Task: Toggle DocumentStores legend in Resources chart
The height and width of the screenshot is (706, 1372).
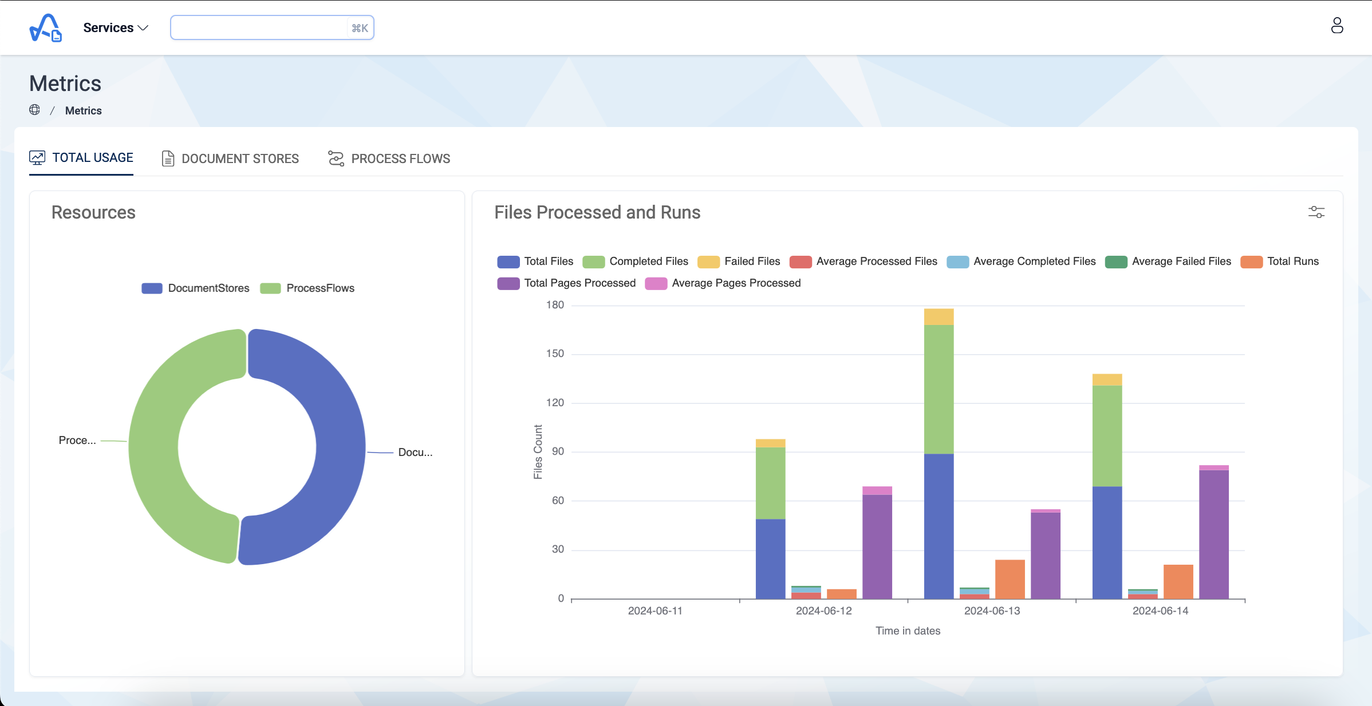Action: 195,288
